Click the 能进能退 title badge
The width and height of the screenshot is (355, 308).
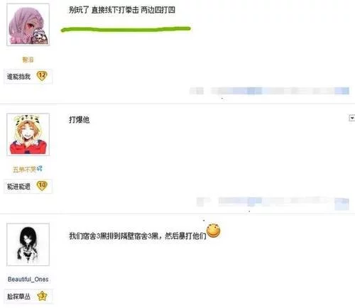pyautogui.click(x=19, y=187)
